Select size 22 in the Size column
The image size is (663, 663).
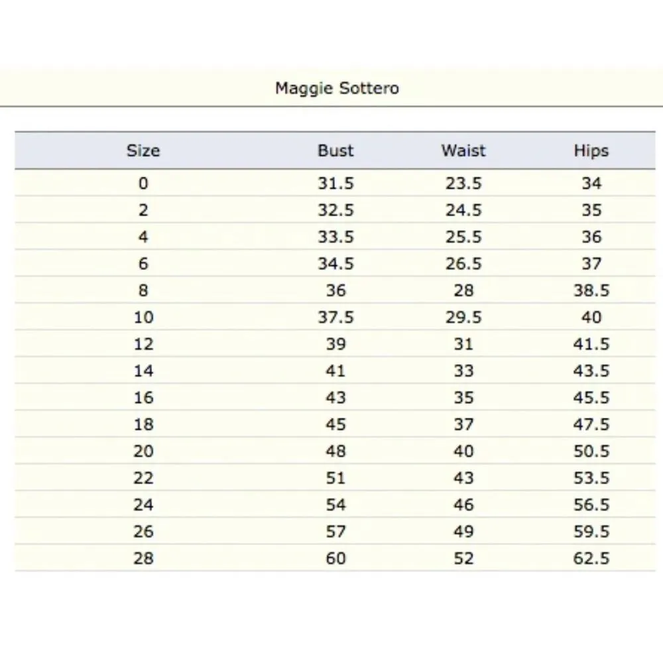(143, 478)
